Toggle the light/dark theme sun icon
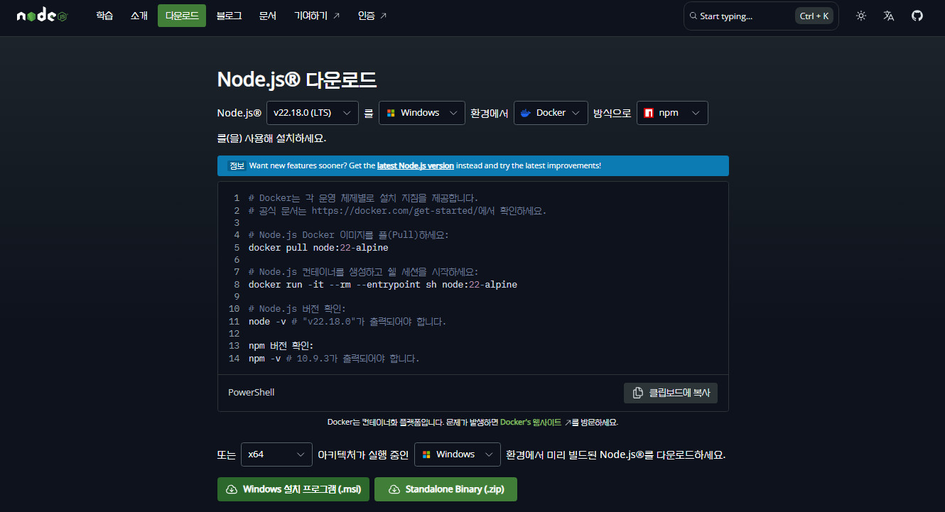The image size is (945, 512). point(861,16)
